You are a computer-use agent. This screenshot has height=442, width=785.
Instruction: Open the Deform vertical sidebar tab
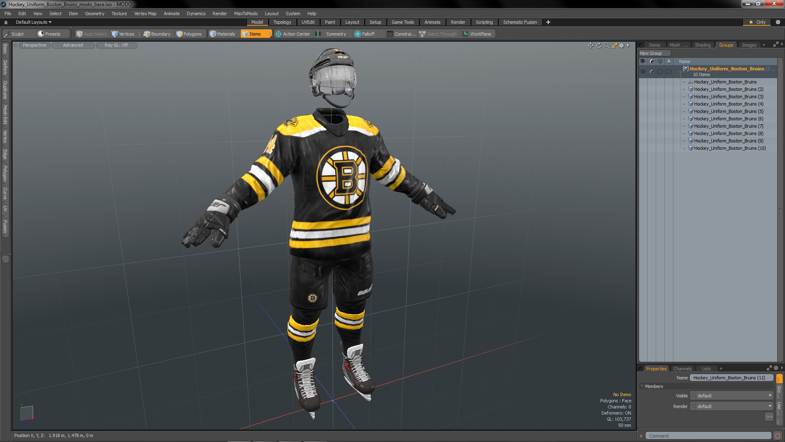(x=5, y=68)
